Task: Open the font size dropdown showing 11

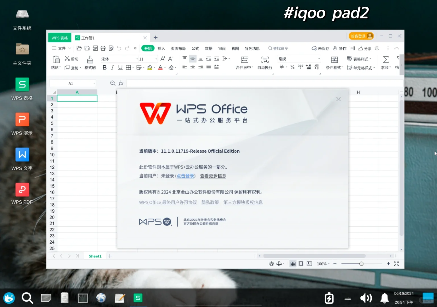Action: 146,59
